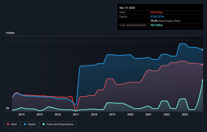Screen dimensions: 207x132
Task: Toggle Cash And Equivalents legend button
Action: coord(58,124)
